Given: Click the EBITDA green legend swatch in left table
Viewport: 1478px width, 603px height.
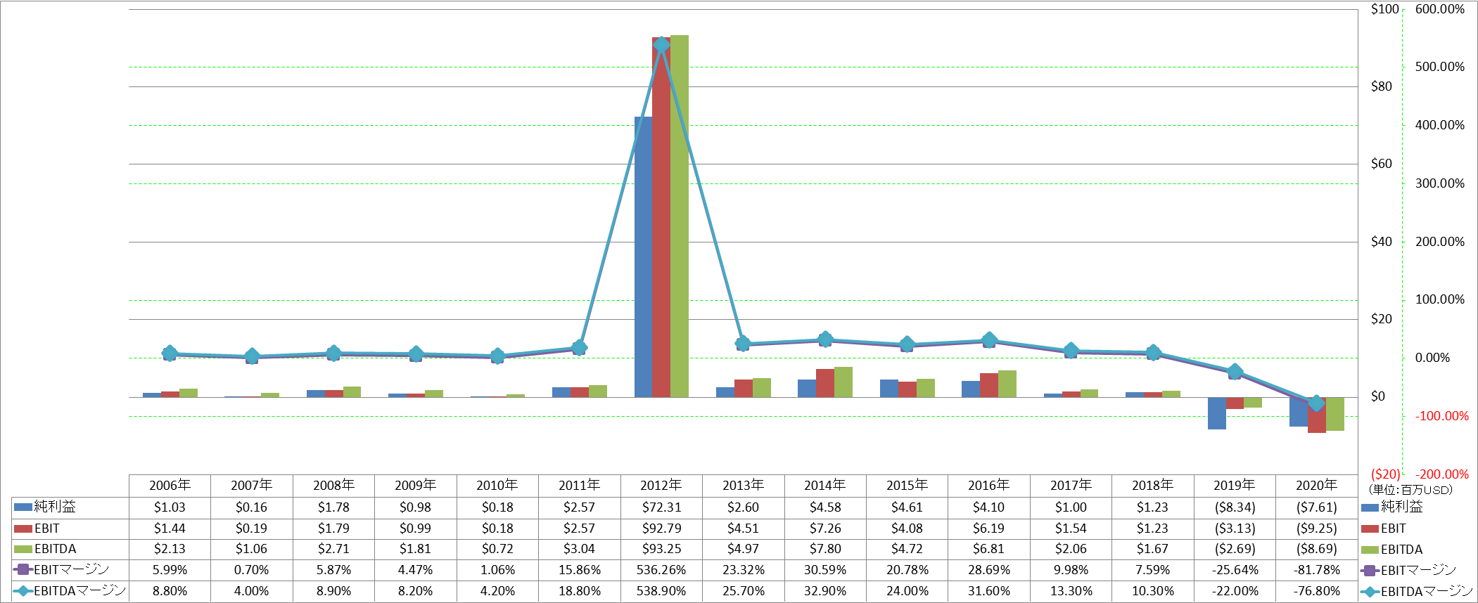Looking at the screenshot, I should 23,549.
